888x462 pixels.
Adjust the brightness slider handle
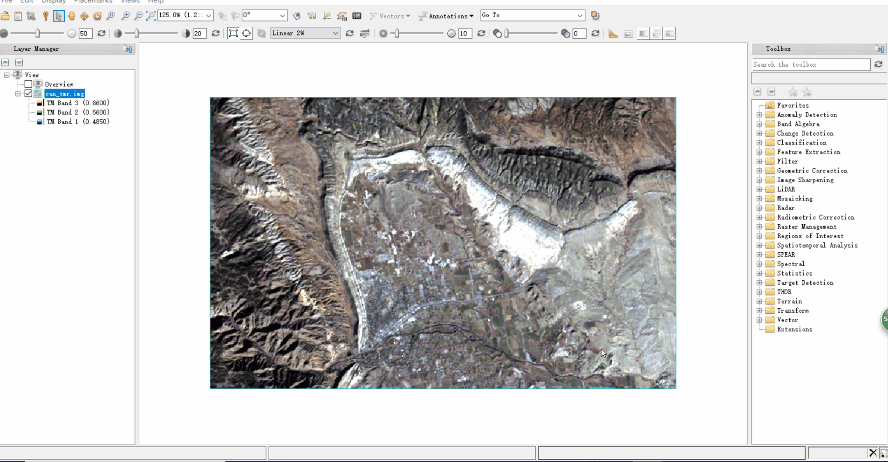point(38,33)
